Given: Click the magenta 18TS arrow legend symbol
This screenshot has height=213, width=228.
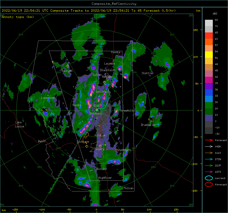Looking at the screenshot, I should pyautogui.click(x=209, y=172).
